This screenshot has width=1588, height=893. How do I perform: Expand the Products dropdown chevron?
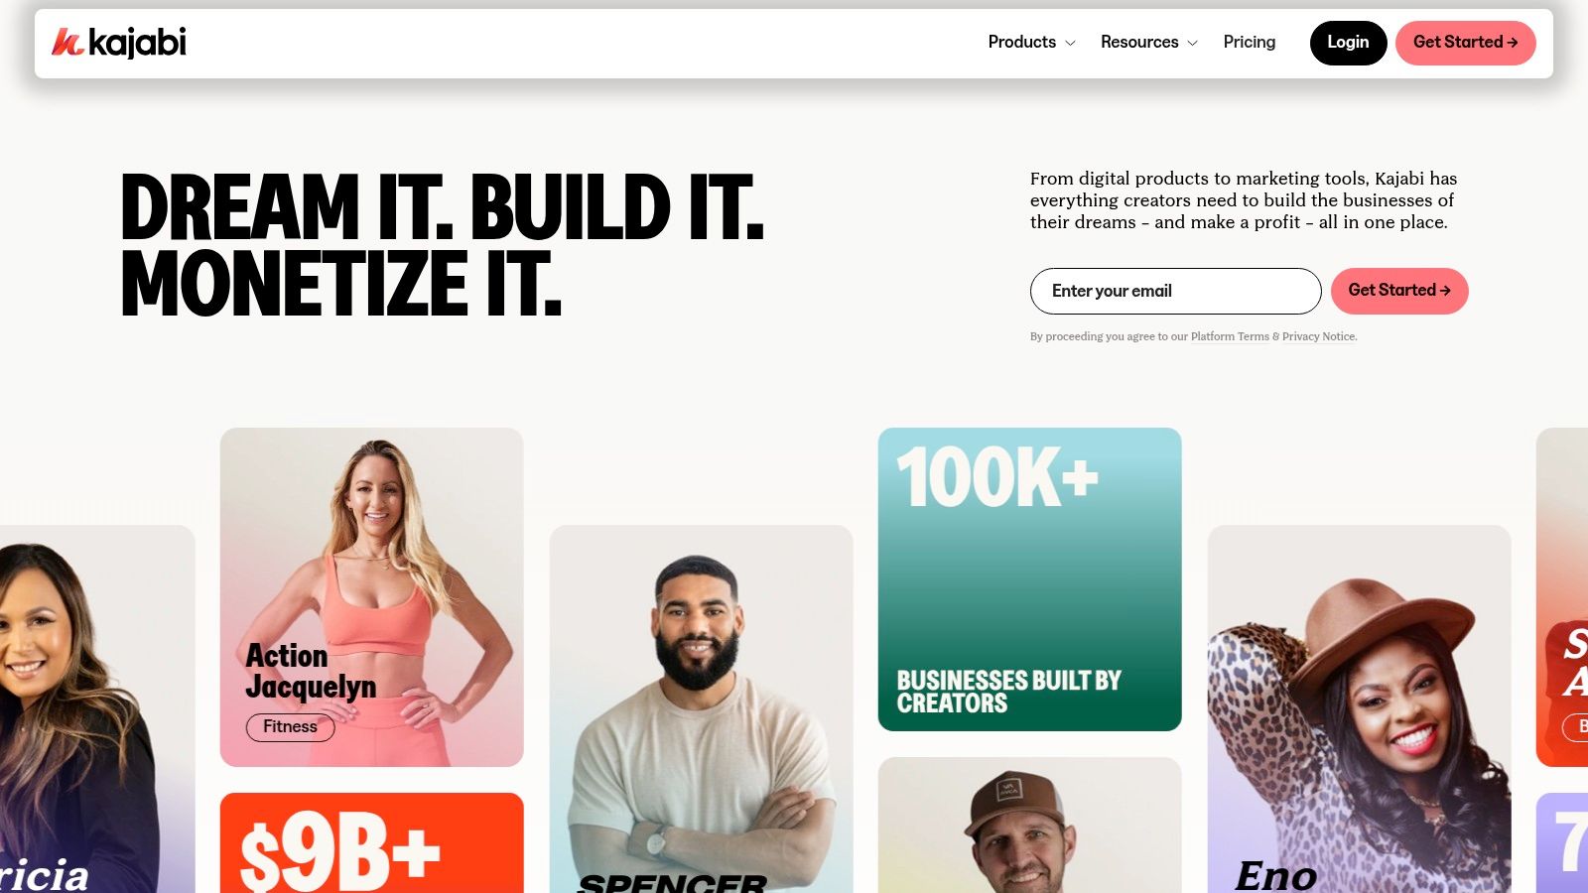[1070, 43]
